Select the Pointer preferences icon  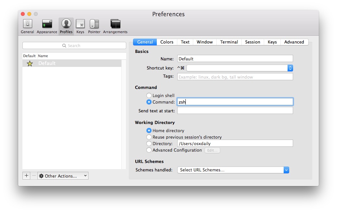(x=94, y=24)
